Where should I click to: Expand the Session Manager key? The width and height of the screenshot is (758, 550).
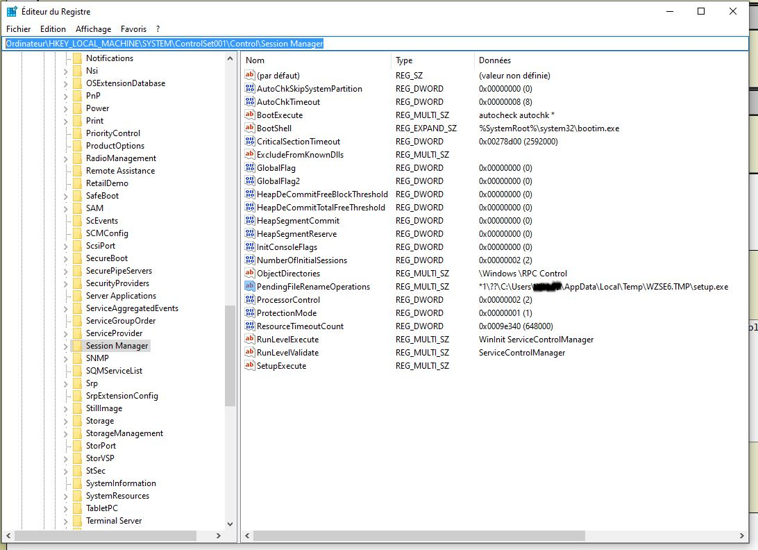click(x=66, y=346)
